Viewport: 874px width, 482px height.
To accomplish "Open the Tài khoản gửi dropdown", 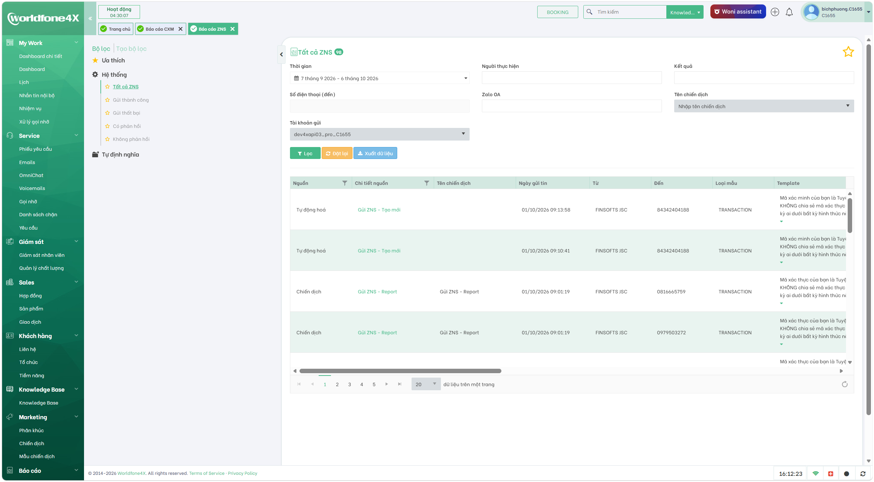I will coord(379,134).
